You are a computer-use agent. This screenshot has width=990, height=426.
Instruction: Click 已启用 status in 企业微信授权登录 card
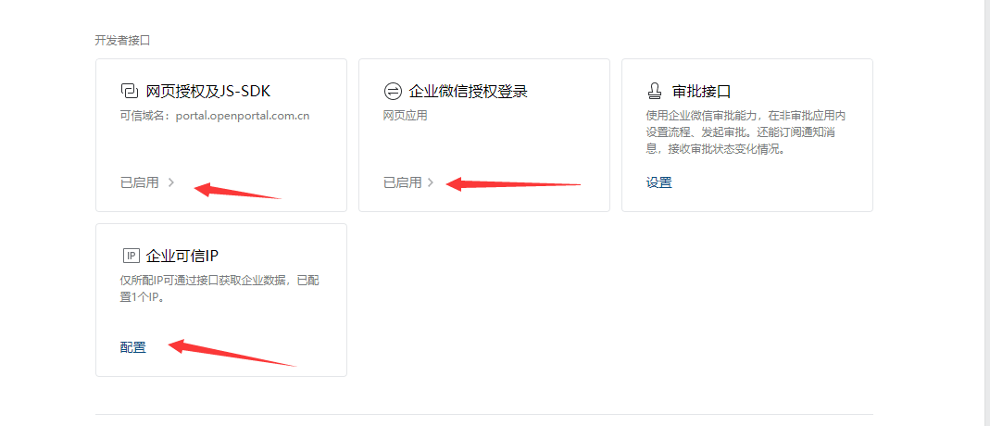click(402, 183)
